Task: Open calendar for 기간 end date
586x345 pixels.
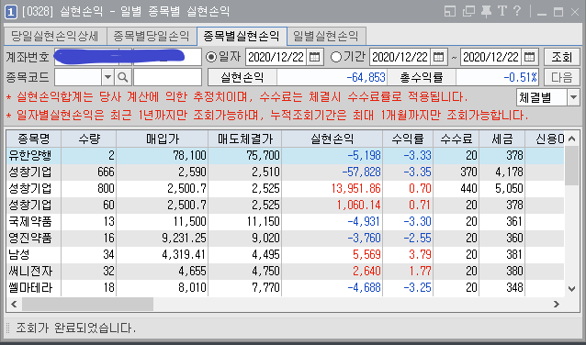Action: coord(529,57)
